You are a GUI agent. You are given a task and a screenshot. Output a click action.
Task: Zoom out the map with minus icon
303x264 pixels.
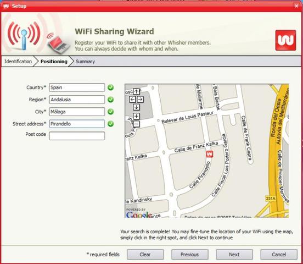tap(137, 124)
